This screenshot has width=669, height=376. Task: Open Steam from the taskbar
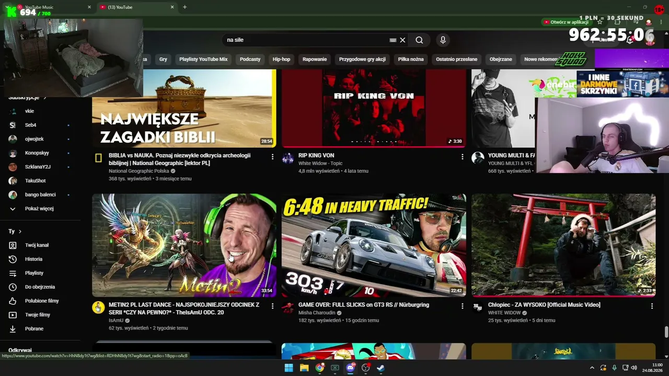click(x=381, y=368)
